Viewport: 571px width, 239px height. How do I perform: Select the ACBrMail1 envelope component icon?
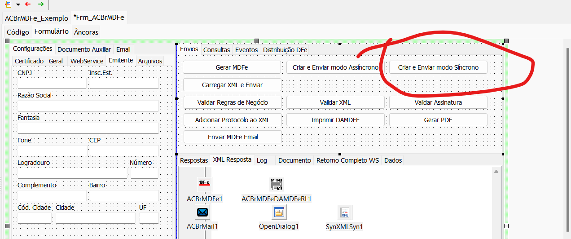202,212
